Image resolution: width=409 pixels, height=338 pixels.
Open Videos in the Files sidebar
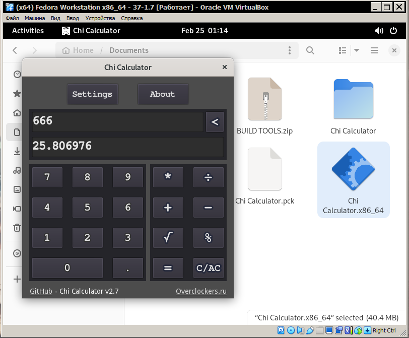[x=17, y=209]
